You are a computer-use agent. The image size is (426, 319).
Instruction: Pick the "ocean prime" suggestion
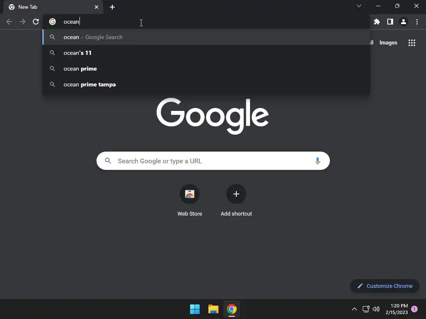click(206, 69)
